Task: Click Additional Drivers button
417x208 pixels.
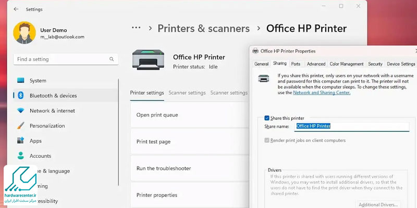Action: [x=378, y=204]
